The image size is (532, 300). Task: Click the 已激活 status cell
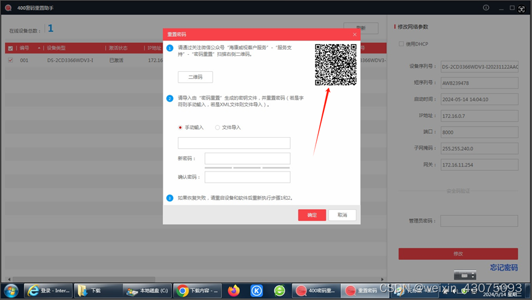(116, 60)
